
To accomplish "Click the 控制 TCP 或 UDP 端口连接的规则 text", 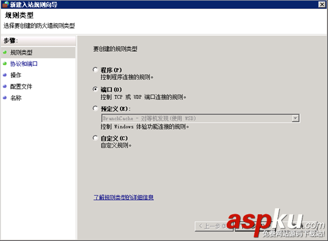I will click(144, 97).
